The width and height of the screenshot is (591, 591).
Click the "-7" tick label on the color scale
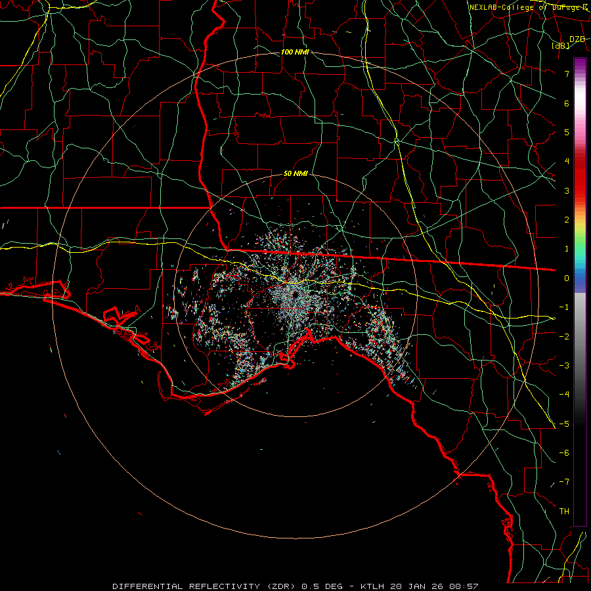click(x=564, y=482)
